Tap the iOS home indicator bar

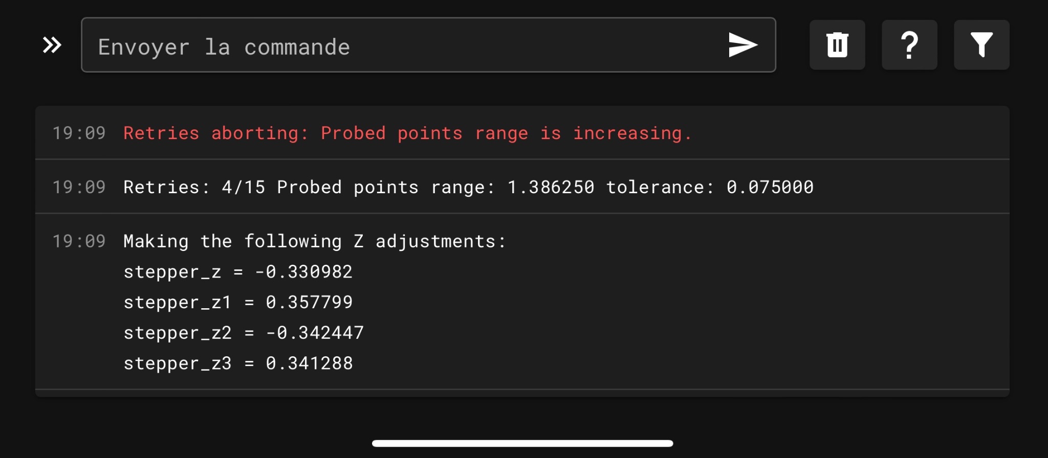(522, 443)
